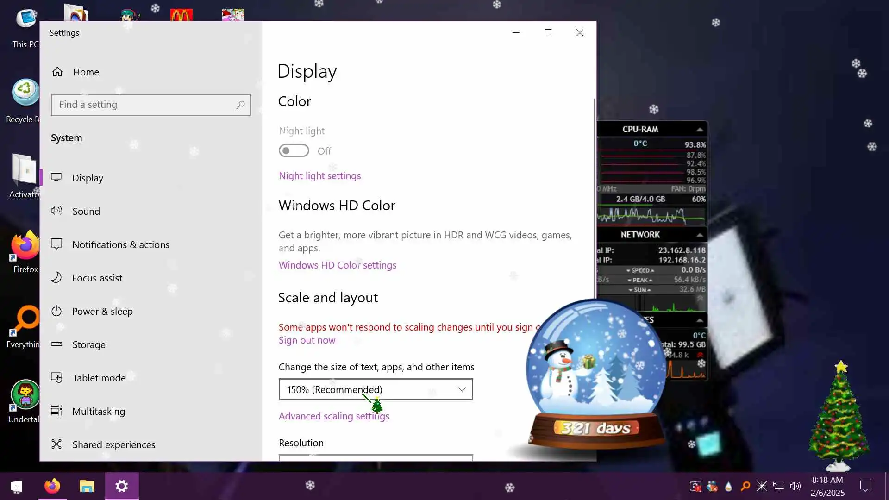Viewport: 889px width, 500px height.
Task: Select Notifications & actions in sidebar
Action: (120, 244)
